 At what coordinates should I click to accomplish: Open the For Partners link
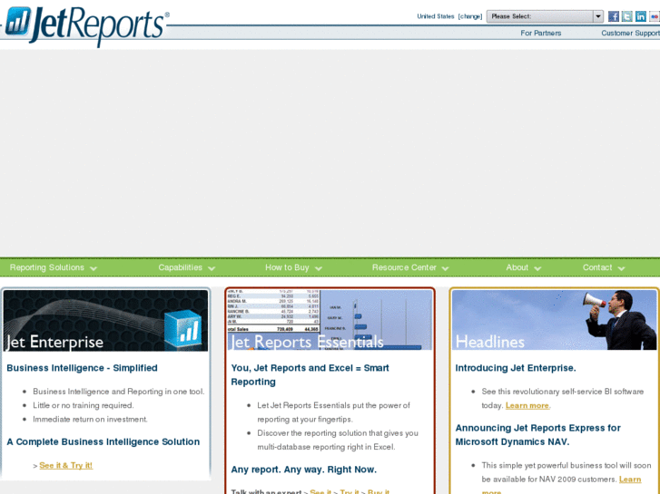coord(540,33)
